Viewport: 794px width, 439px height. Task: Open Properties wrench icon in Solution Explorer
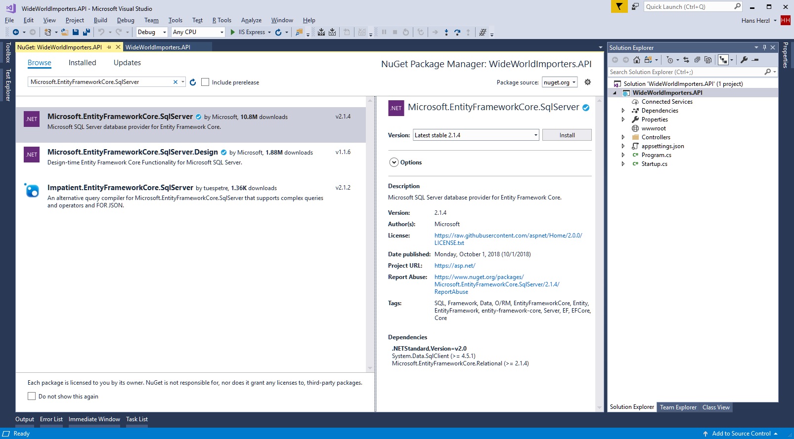pyautogui.click(x=744, y=60)
